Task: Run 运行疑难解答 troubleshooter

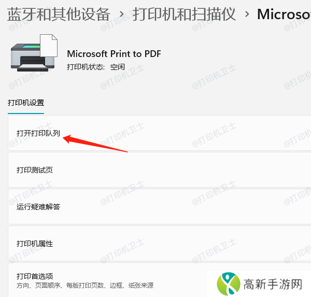Action: (160, 207)
